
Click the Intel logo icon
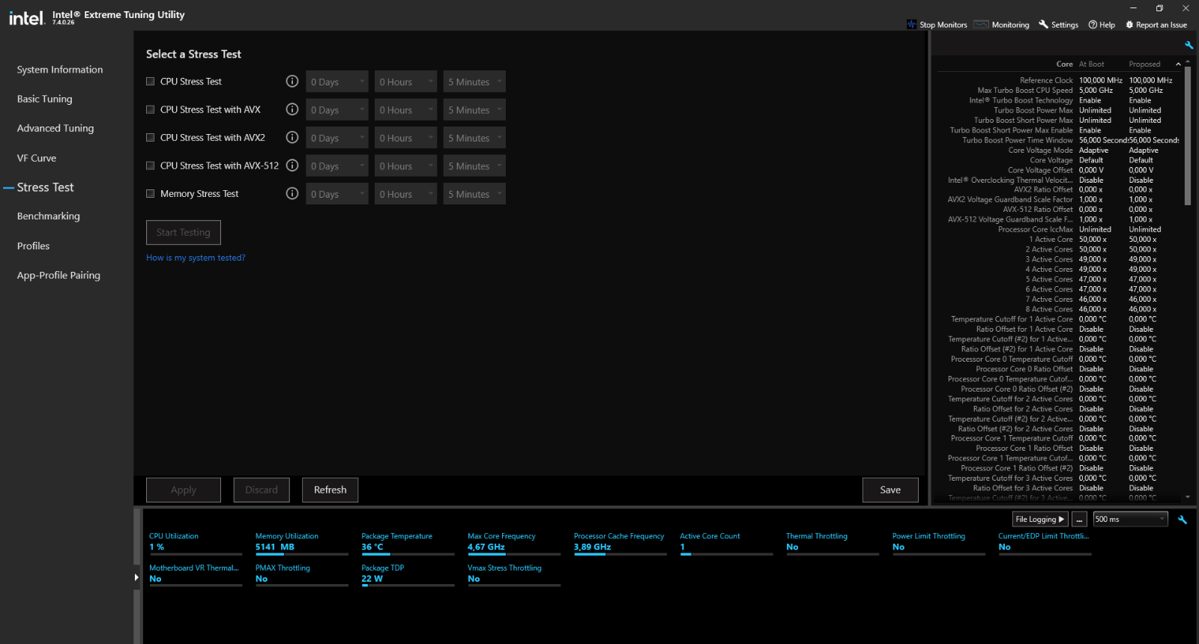click(26, 17)
